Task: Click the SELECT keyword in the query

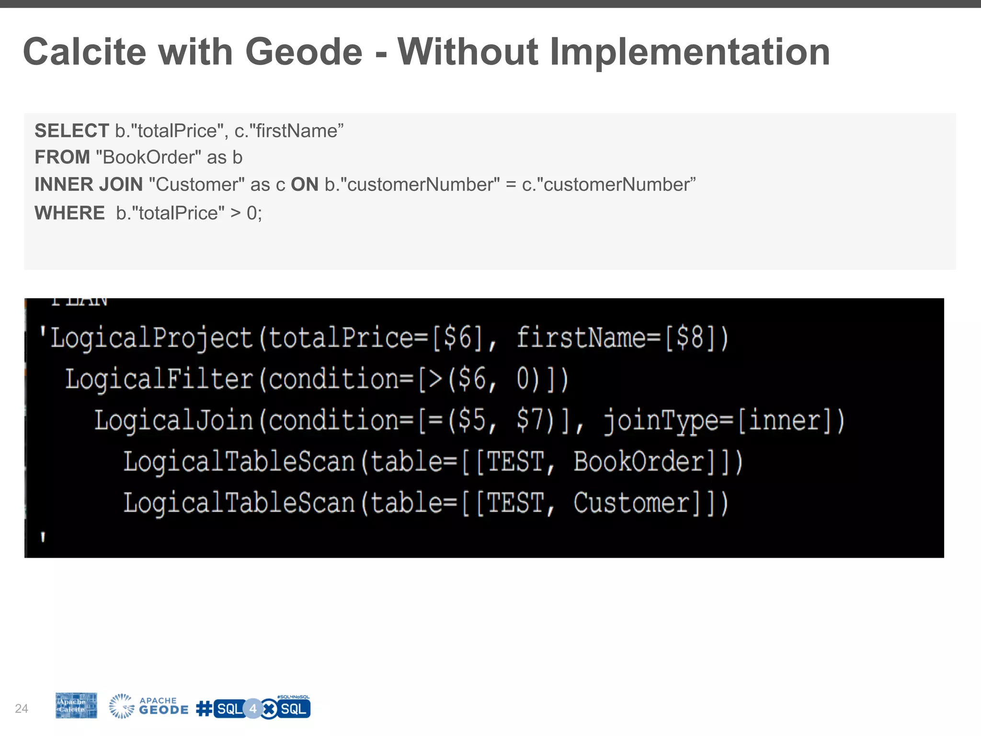Action: pos(72,131)
